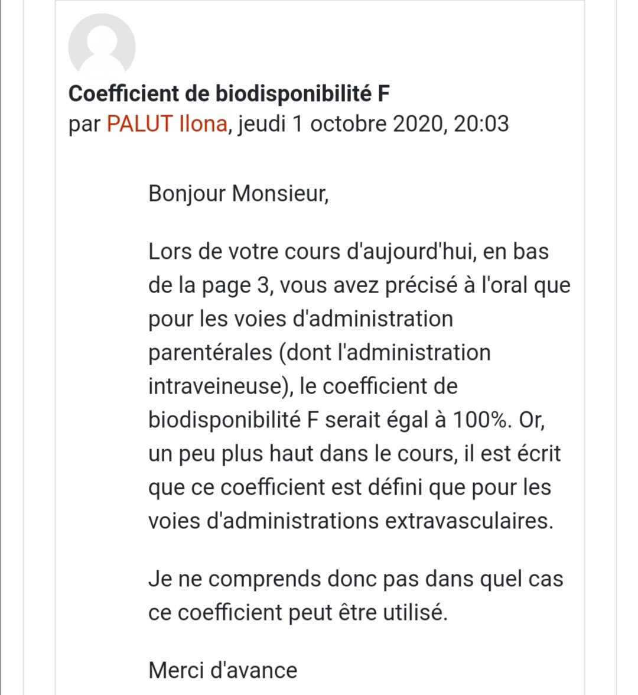Click the "100%" value in the message
The image size is (638, 695).
(x=480, y=420)
